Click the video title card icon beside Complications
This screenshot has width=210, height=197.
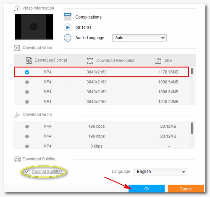pyautogui.click(x=68, y=17)
